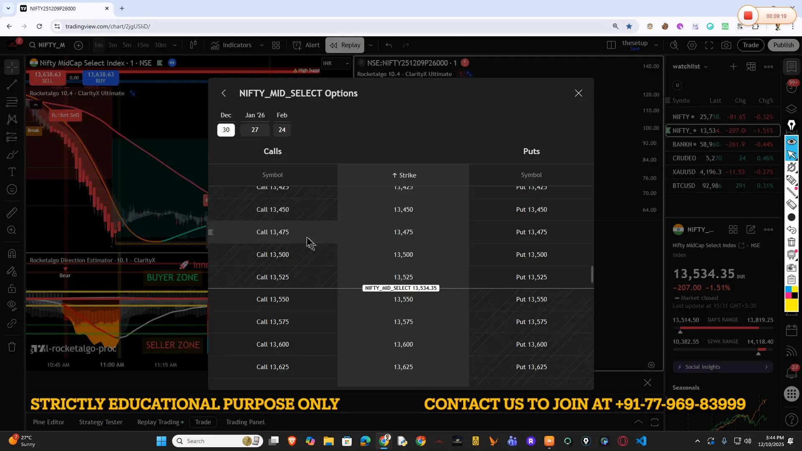The height and width of the screenshot is (451, 802).
Task: Expand the Replay options dropdown arrow
Action: pos(371,45)
